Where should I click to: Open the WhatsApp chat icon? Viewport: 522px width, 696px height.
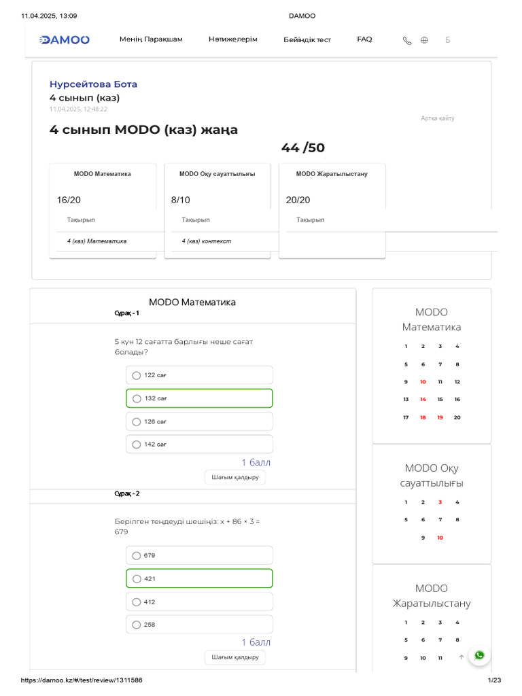[x=479, y=655]
